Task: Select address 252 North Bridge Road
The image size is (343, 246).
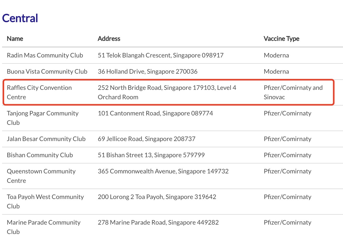Action: tap(167, 92)
